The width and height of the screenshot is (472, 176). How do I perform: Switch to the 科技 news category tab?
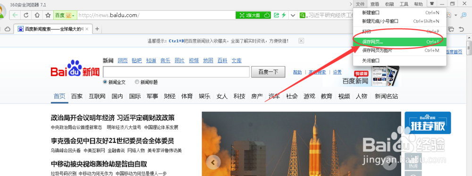(x=239, y=96)
